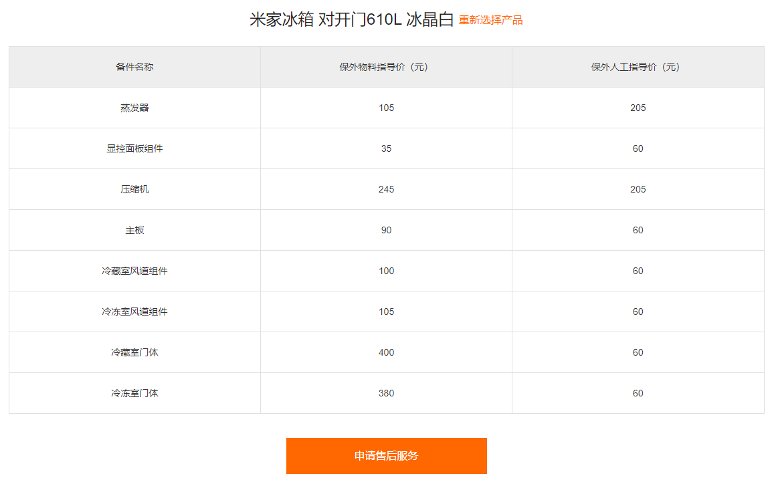Select the 冷藏室门体 part name
The image size is (776, 486).
tap(134, 352)
